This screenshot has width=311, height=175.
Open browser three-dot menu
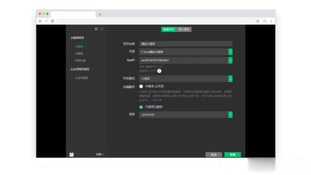pyautogui.click(x=271, y=21)
